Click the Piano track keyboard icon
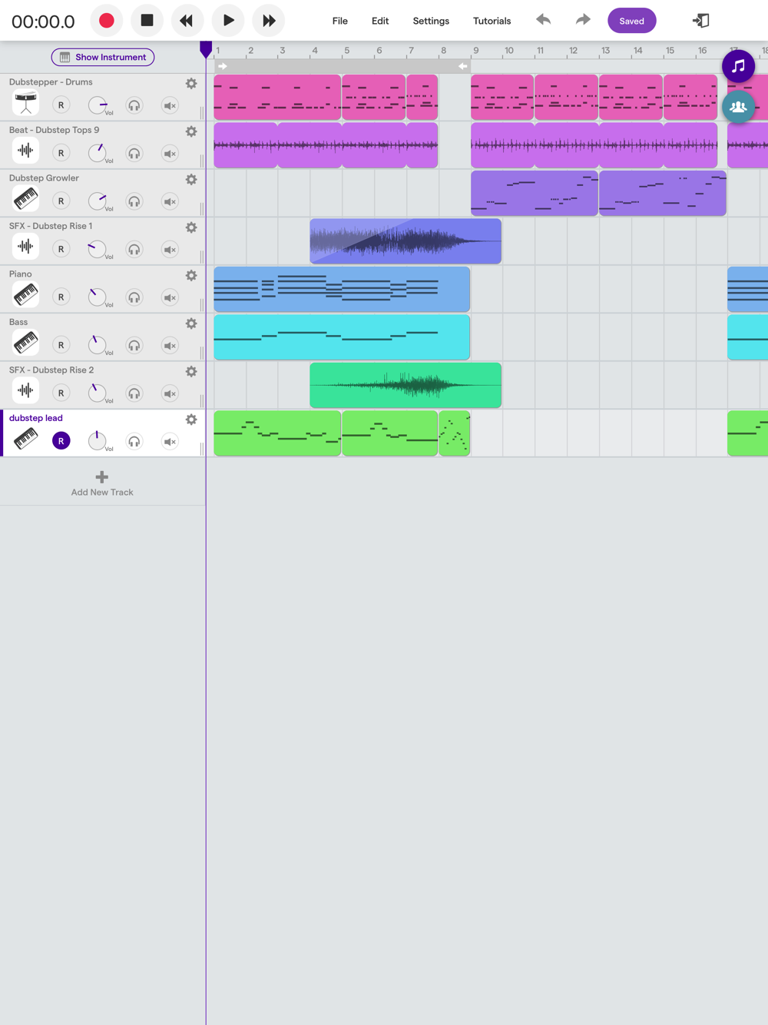This screenshot has height=1025, width=768. tap(25, 294)
